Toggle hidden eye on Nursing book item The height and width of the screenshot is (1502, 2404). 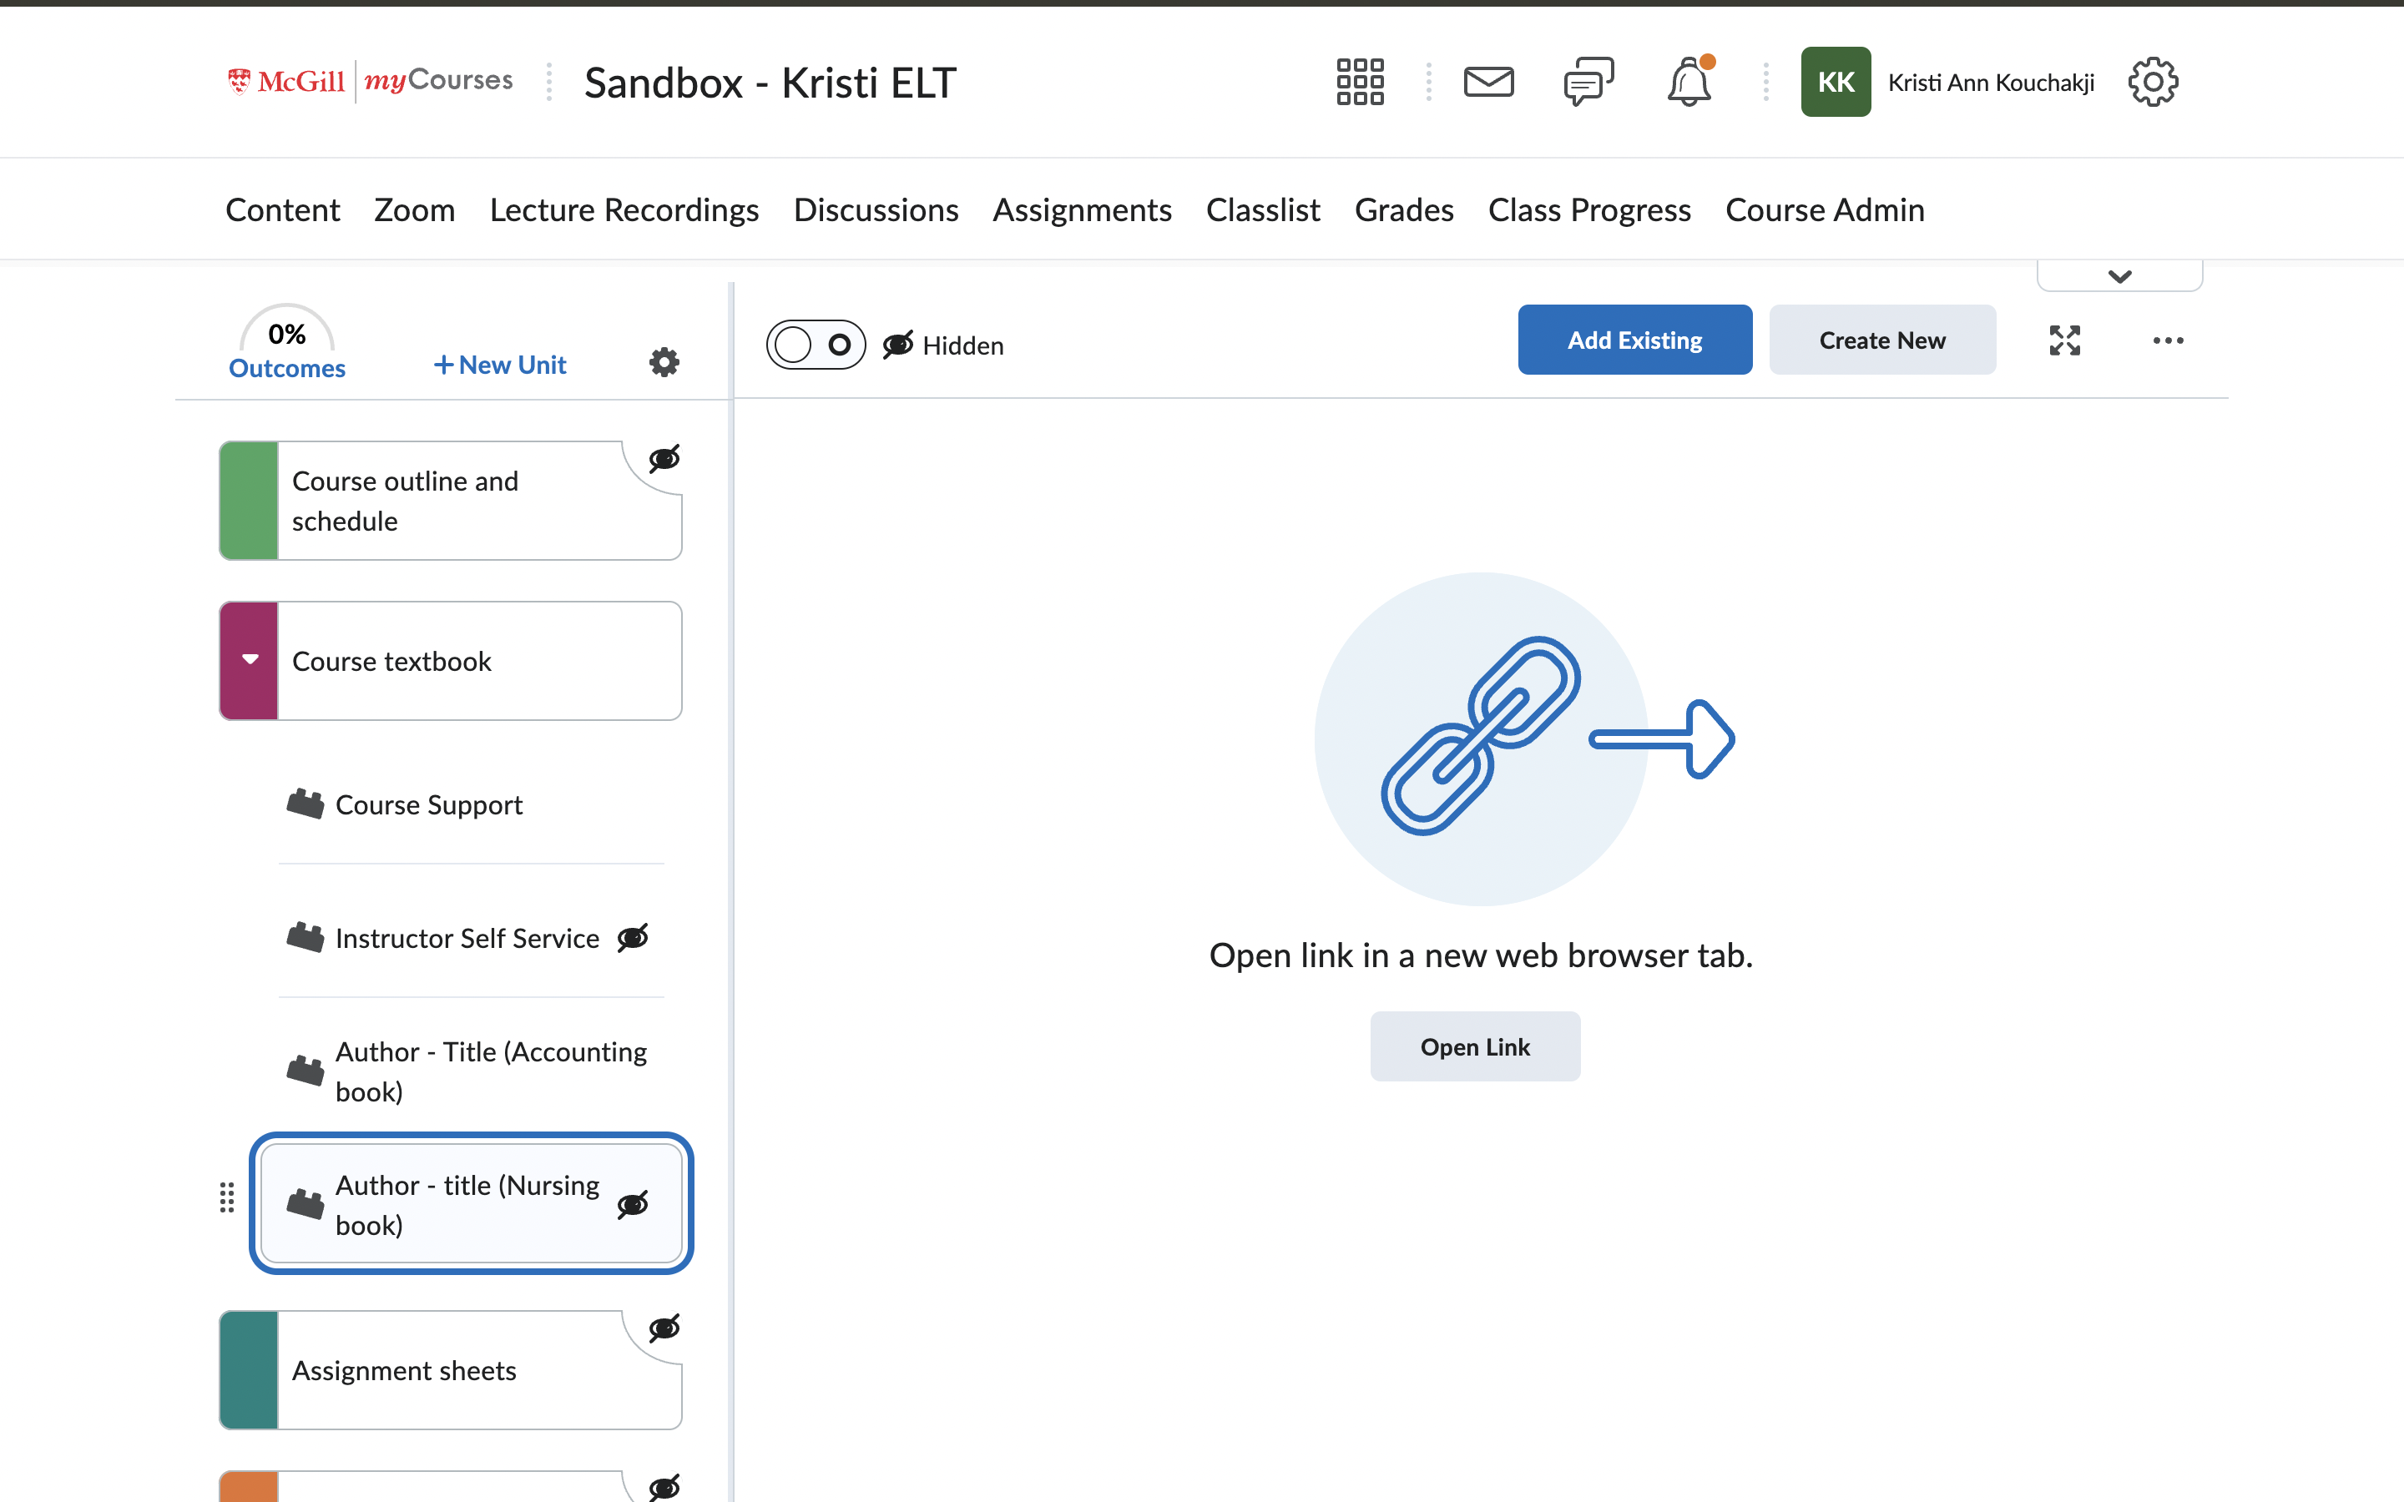click(633, 1204)
